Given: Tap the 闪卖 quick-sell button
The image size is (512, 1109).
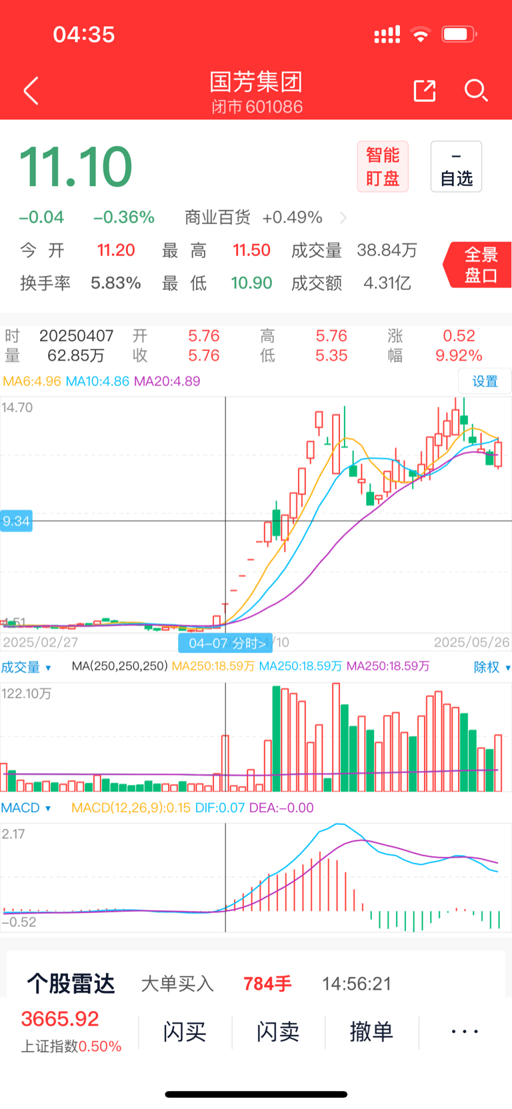Looking at the screenshot, I should (x=278, y=1032).
